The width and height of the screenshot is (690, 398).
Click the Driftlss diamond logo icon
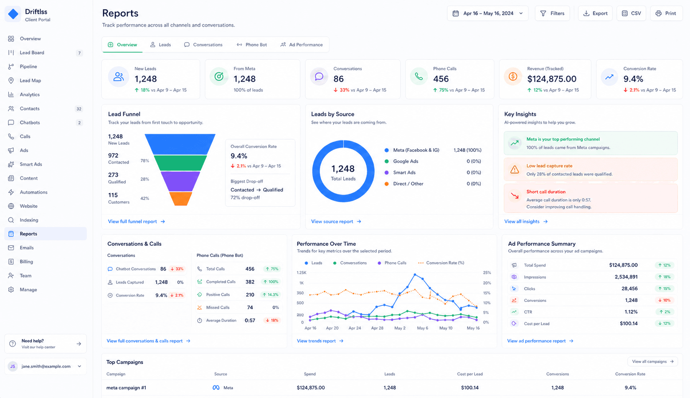(13, 14)
